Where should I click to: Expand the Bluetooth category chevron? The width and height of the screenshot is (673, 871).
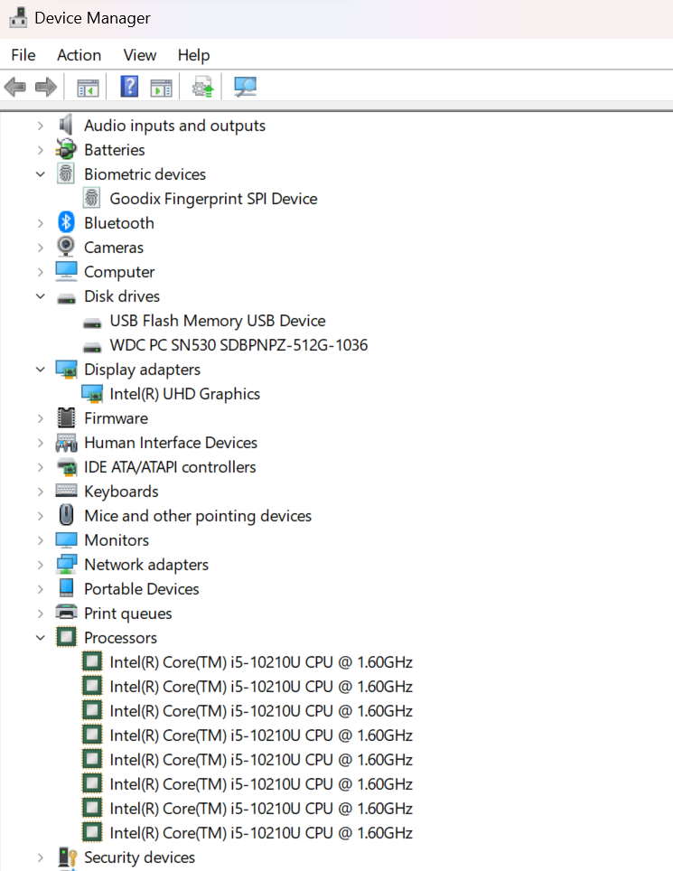pos(40,223)
